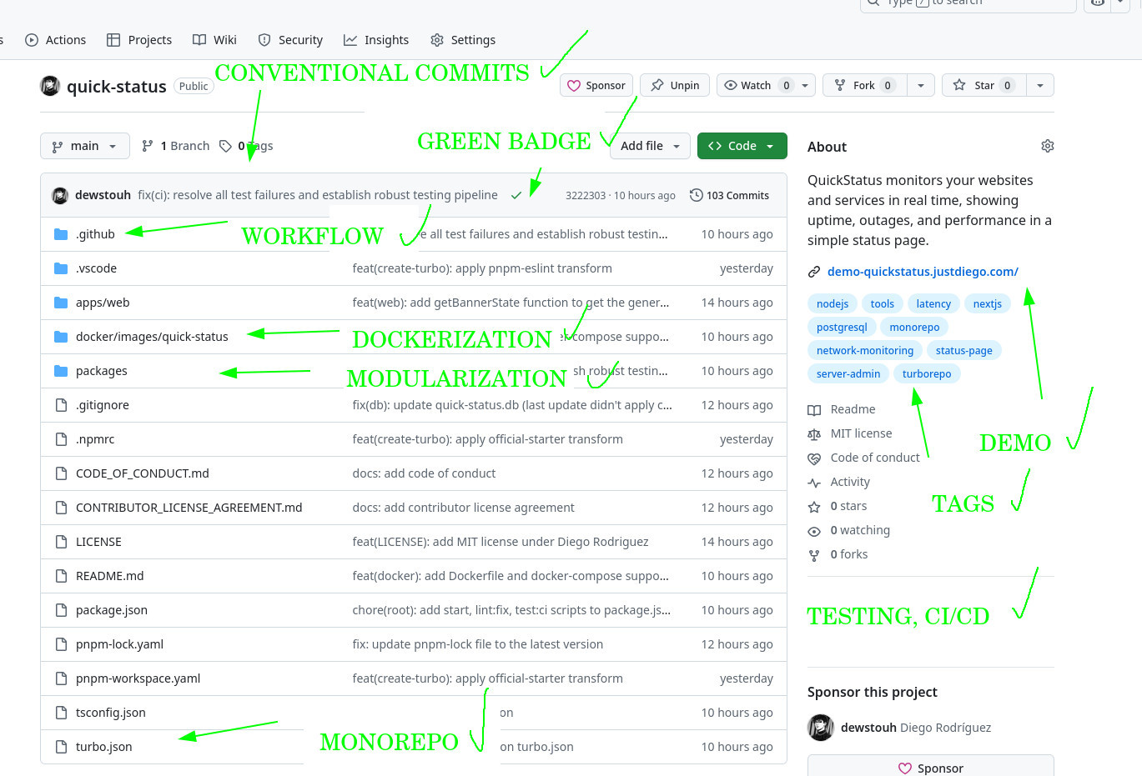Open the turbo.json file
The image size is (1142, 776).
pos(104,747)
